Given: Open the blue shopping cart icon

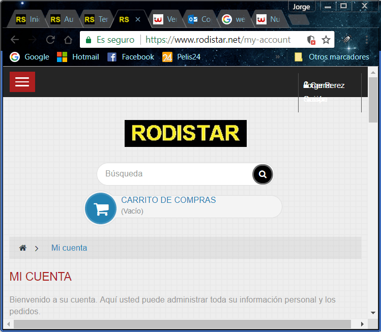Looking at the screenshot, I should 101,208.
